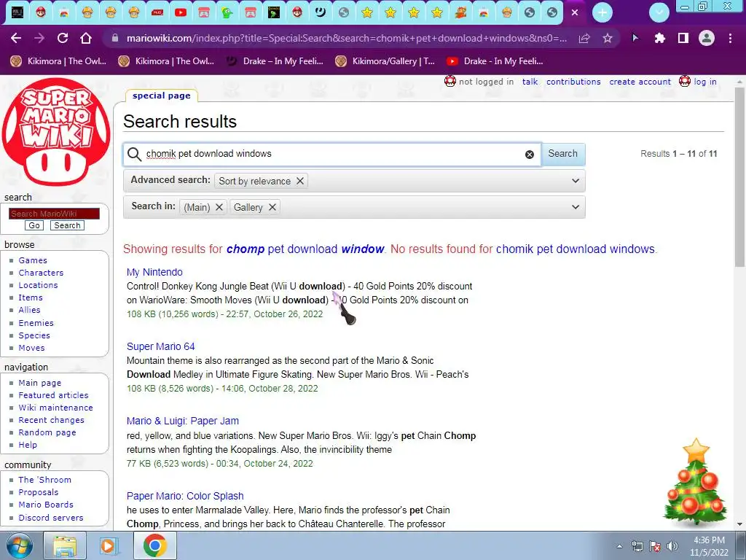Browse the Games category
This screenshot has width=746, height=560.
pyautogui.click(x=33, y=260)
